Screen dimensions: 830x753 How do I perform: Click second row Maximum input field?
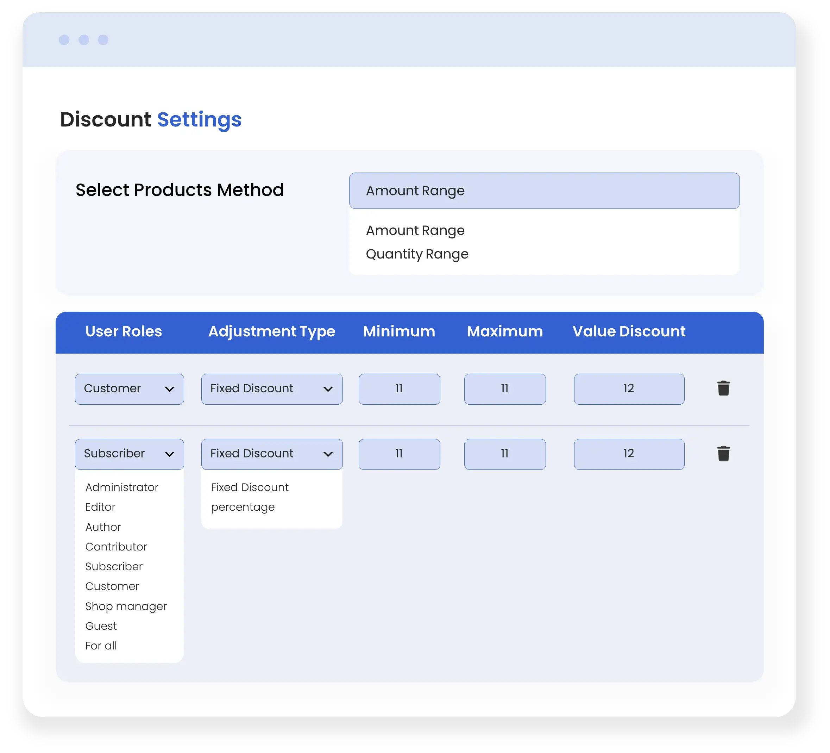point(505,454)
